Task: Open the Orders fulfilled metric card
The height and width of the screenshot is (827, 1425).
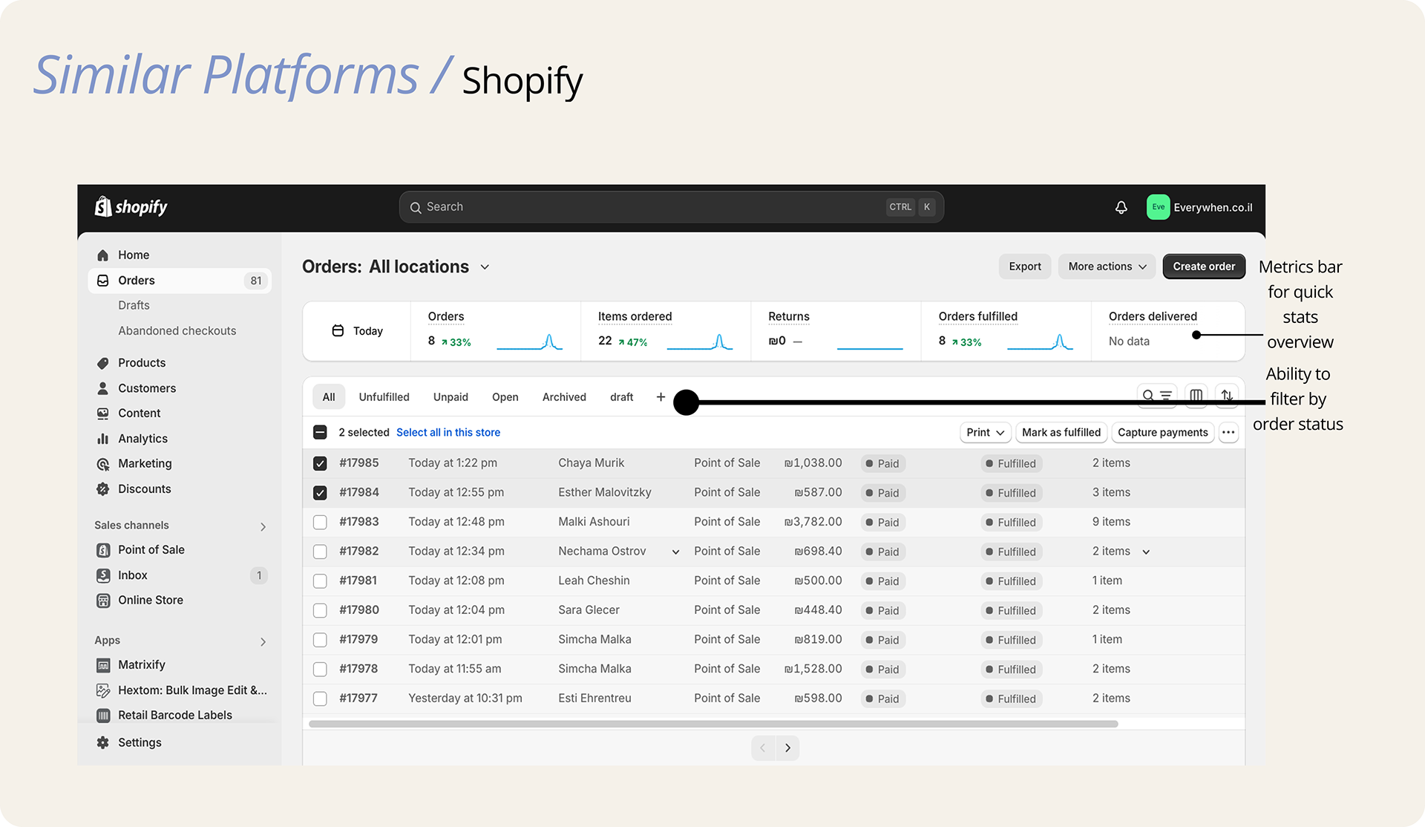Action: [1006, 331]
